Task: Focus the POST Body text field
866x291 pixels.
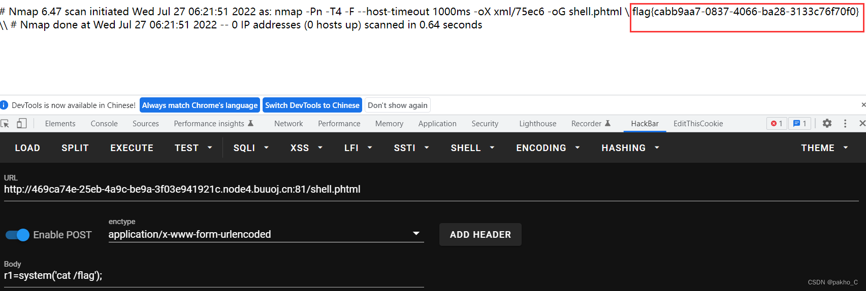Action: tap(213, 275)
